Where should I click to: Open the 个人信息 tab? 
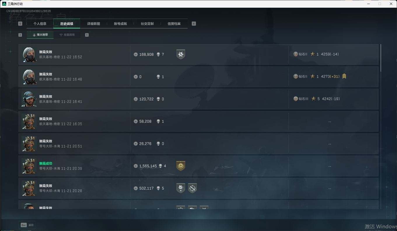(x=40, y=24)
